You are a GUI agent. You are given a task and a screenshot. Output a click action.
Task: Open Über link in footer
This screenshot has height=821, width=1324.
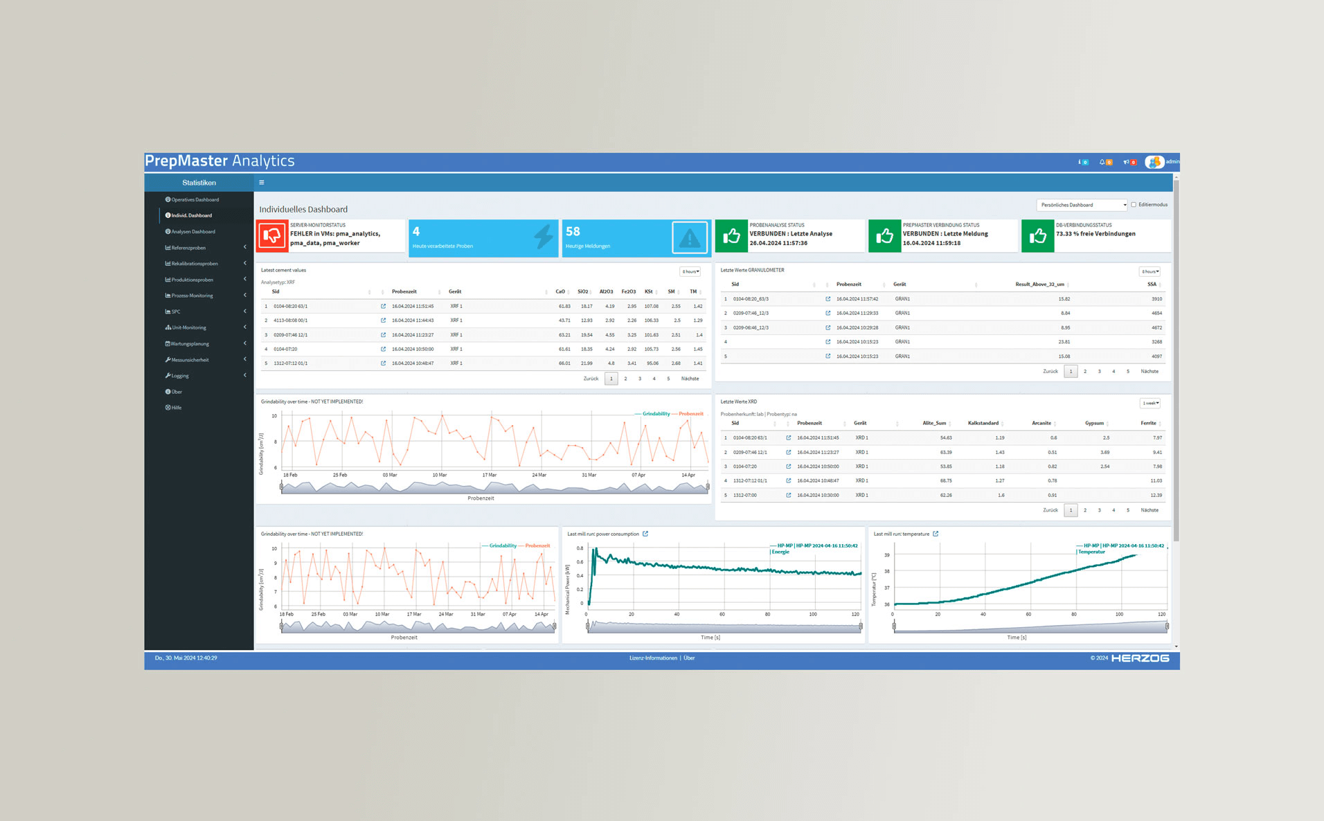690,658
